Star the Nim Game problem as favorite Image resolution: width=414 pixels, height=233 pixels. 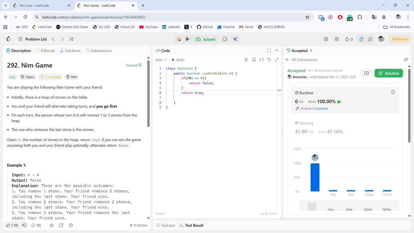coord(51,225)
